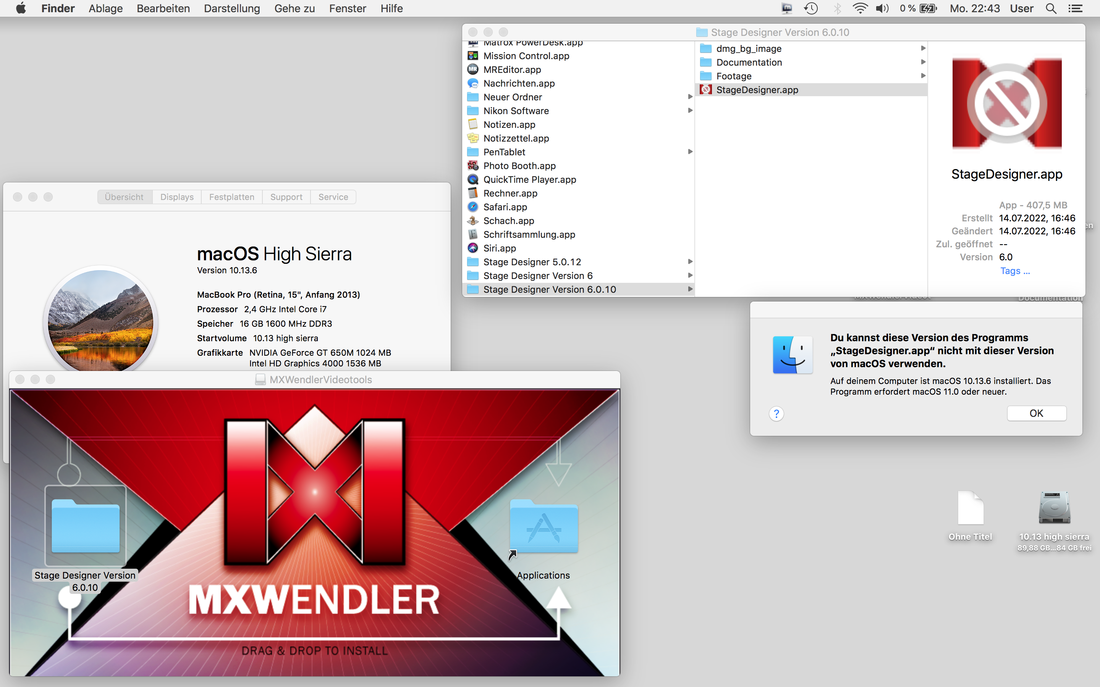Select the Ohne Titel desktop file
Viewport: 1100px width, 687px height.
[971, 508]
